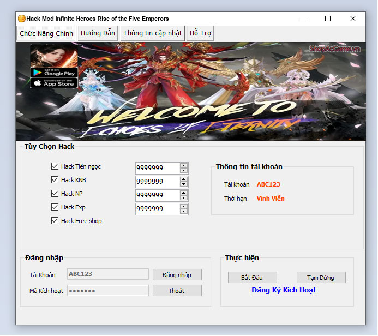Click the ABC123 account value text
This screenshot has width=378, height=336.
[x=268, y=184]
